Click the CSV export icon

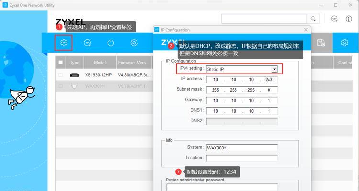tap(335, 19)
